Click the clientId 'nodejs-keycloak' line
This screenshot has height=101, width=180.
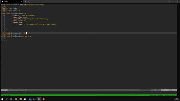tap(24, 15)
